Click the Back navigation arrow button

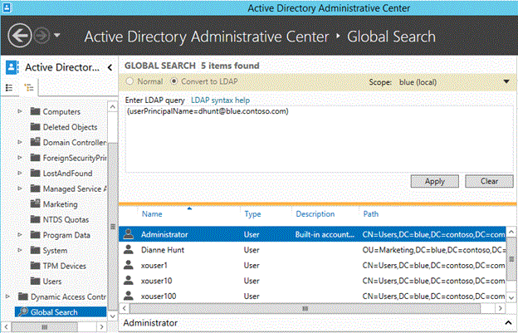click(x=19, y=36)
